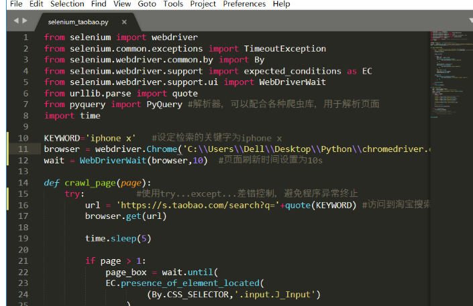This screenshot has width=473, height=306.
Task: Go to previous tab with left arrow
Action: [x=16, y=21]
